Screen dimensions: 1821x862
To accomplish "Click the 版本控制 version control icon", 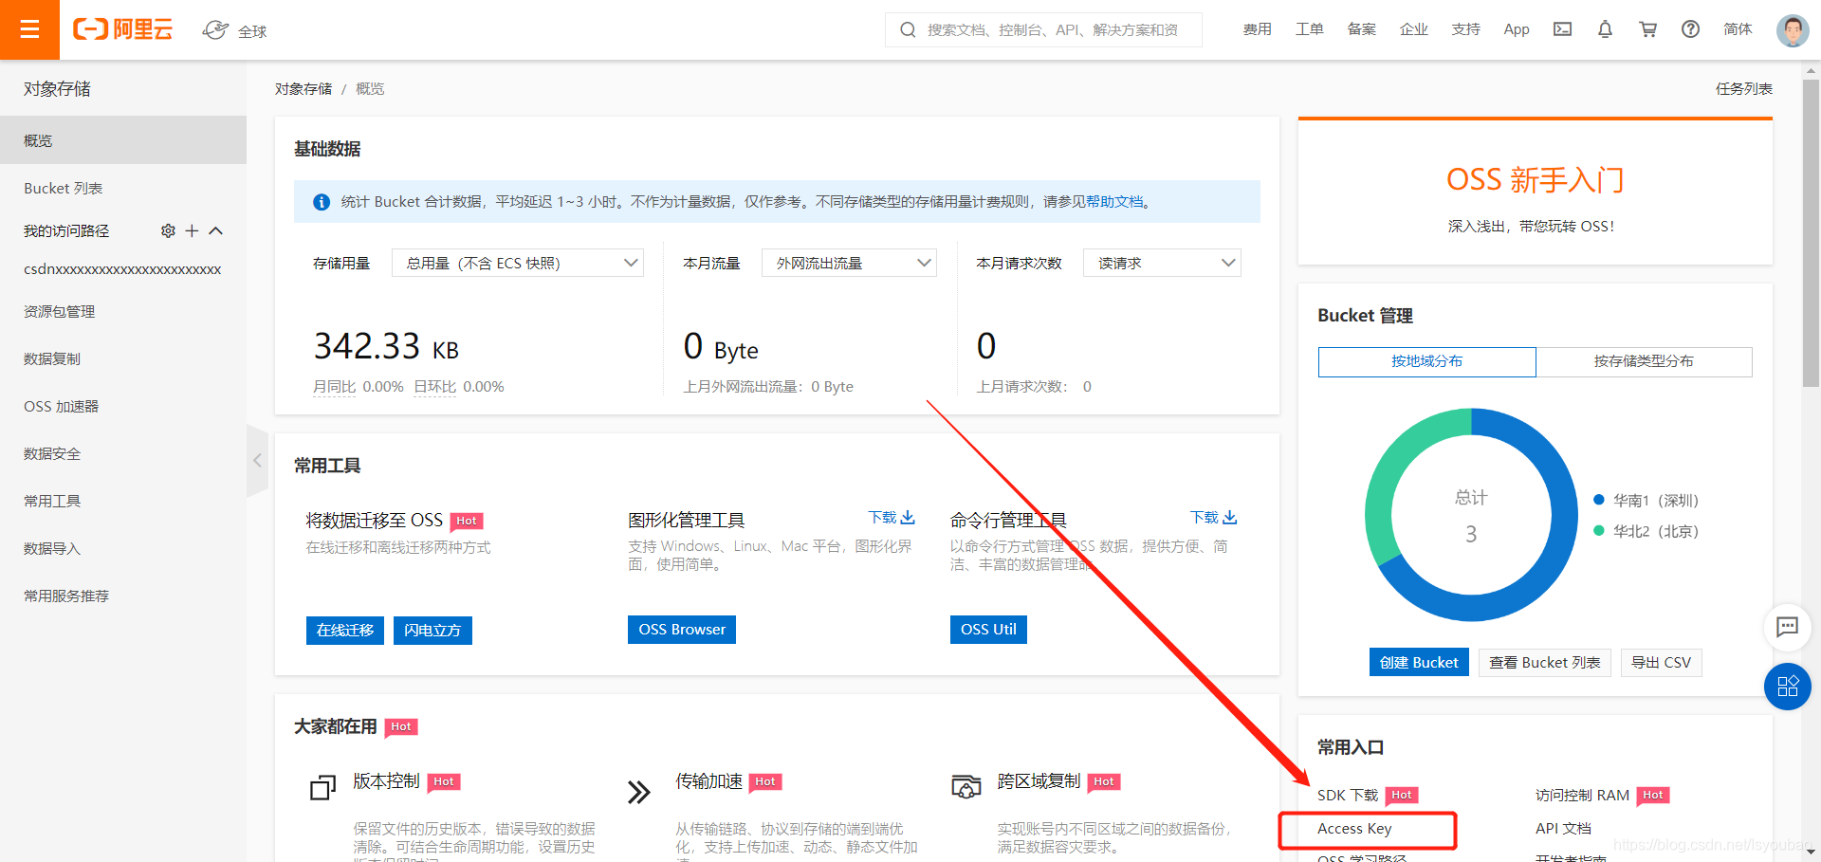I will click(322, 788).
